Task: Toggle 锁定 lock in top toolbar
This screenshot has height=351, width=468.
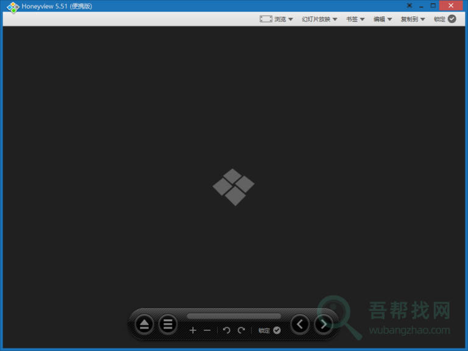Action: (x=445, y=19)
